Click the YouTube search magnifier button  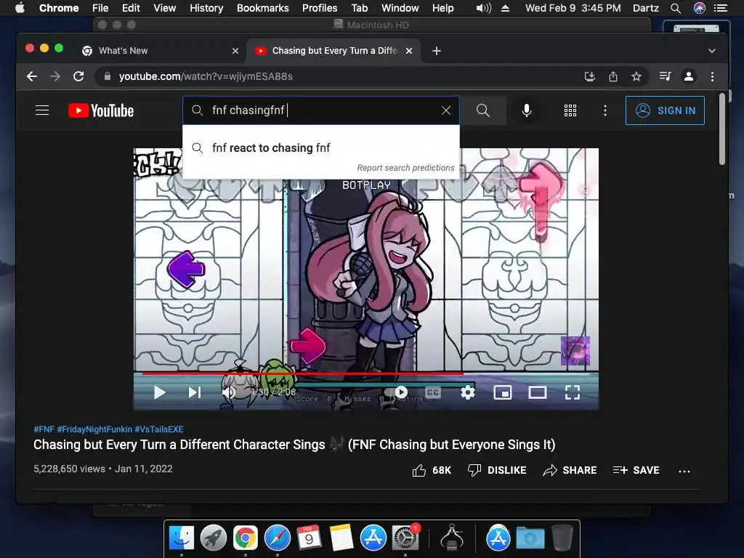click(483, 110)
